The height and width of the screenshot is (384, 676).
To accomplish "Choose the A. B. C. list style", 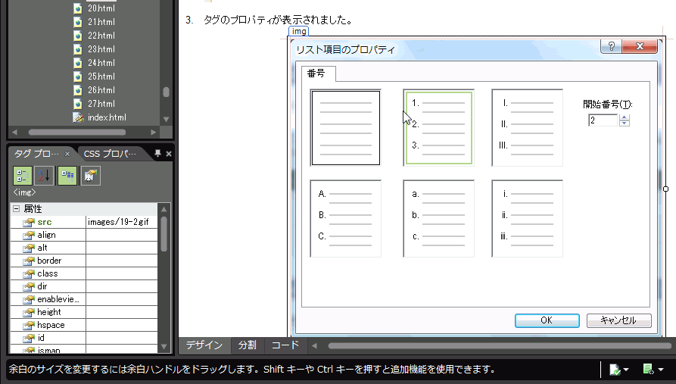I will pos(346,218).
